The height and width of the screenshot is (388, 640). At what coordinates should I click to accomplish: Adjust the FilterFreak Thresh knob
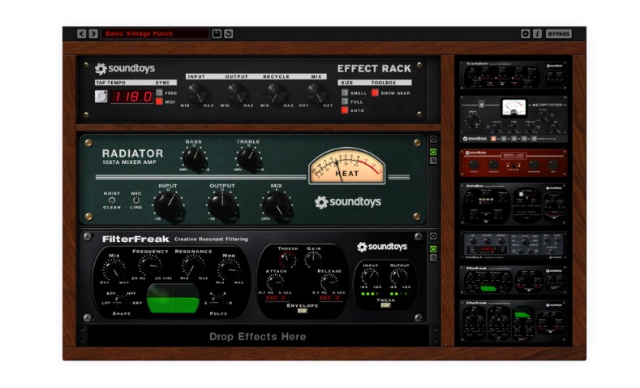pos(288,260)
